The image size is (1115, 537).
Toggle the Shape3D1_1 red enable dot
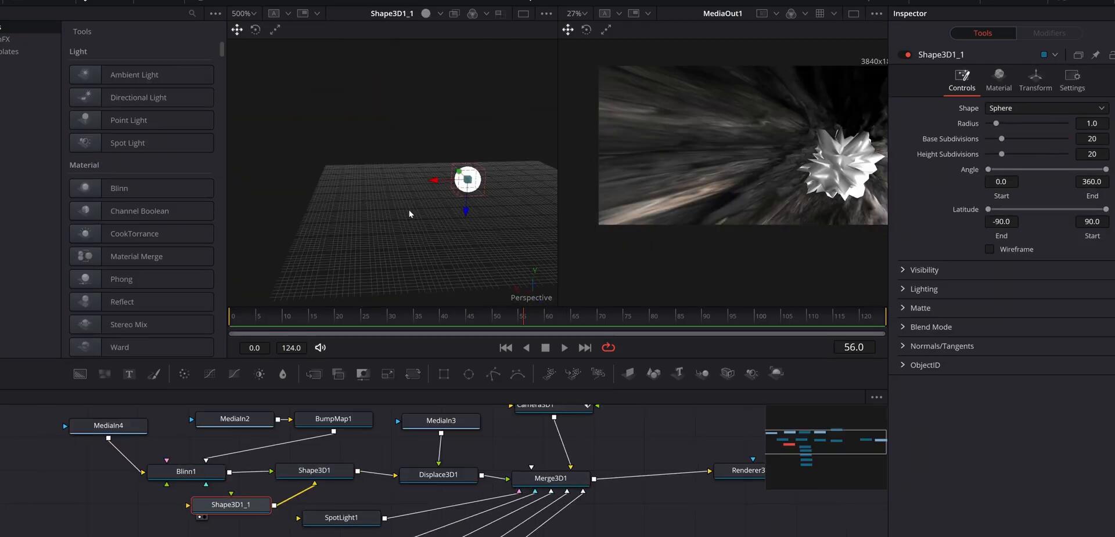click(x=908, y=55)
